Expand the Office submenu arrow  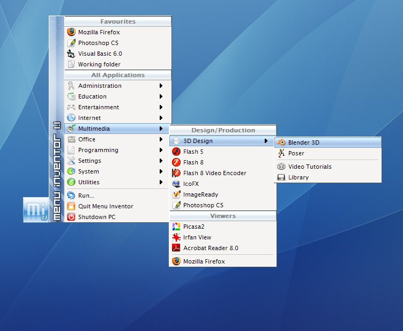pyautogui.click(x=161, y=139)
